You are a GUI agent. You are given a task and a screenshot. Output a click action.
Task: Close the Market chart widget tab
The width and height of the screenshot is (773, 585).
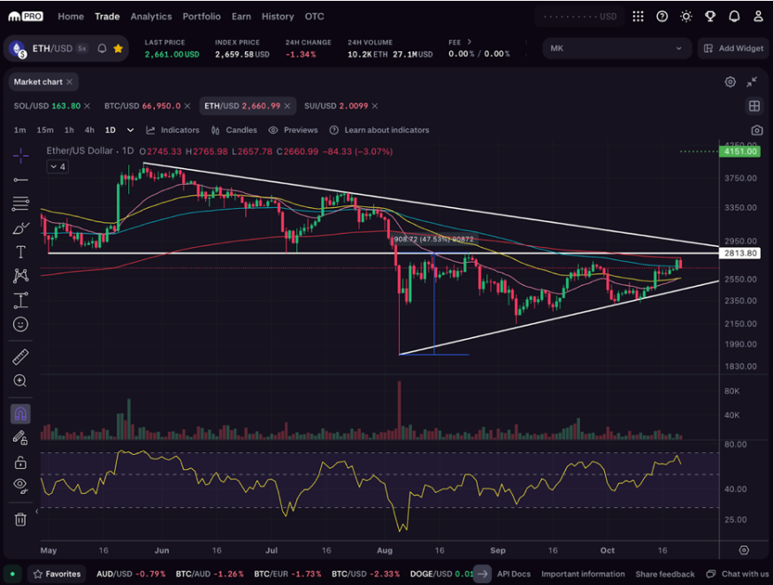tap(70, 82)
